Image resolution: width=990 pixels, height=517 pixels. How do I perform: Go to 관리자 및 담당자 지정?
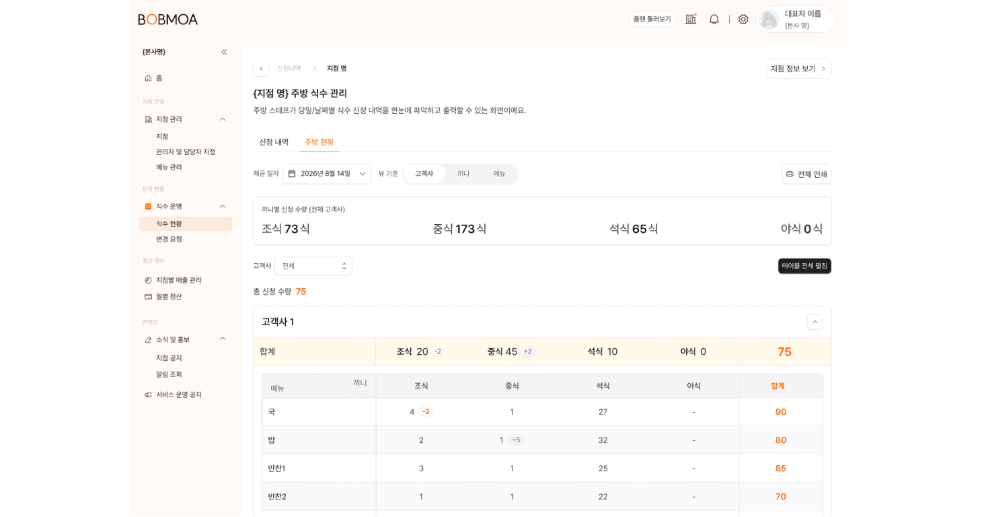coord(186,151)
